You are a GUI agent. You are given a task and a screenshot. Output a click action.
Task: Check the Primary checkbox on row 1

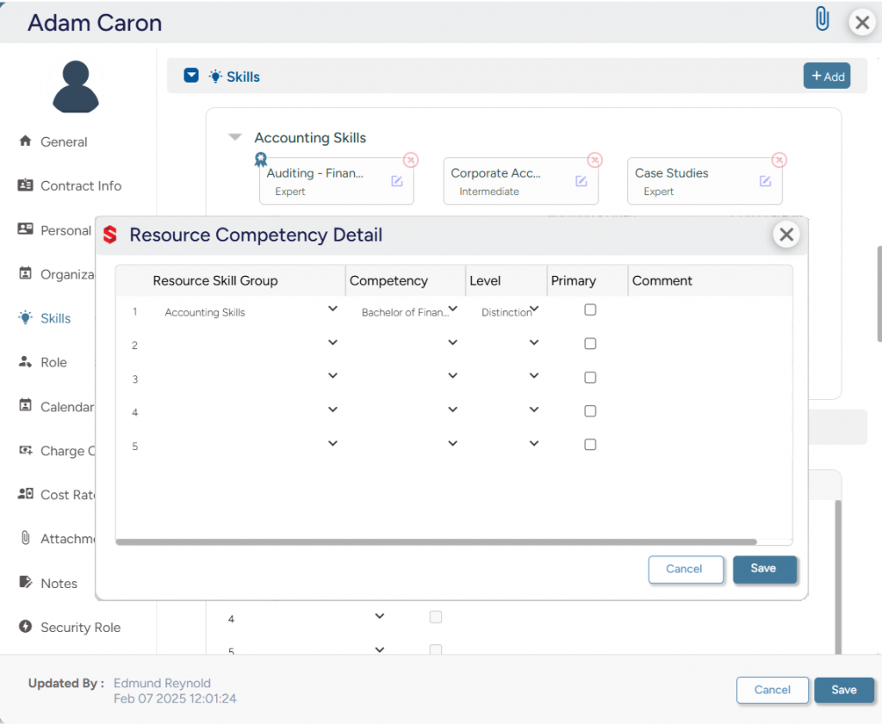pyautogui.click(x=590, y=310)
